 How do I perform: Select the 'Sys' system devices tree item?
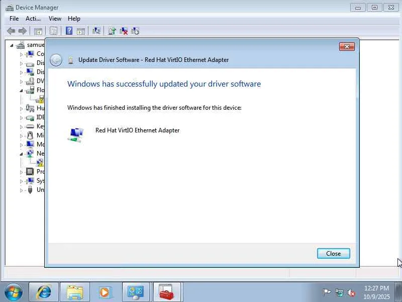point(41,181)
